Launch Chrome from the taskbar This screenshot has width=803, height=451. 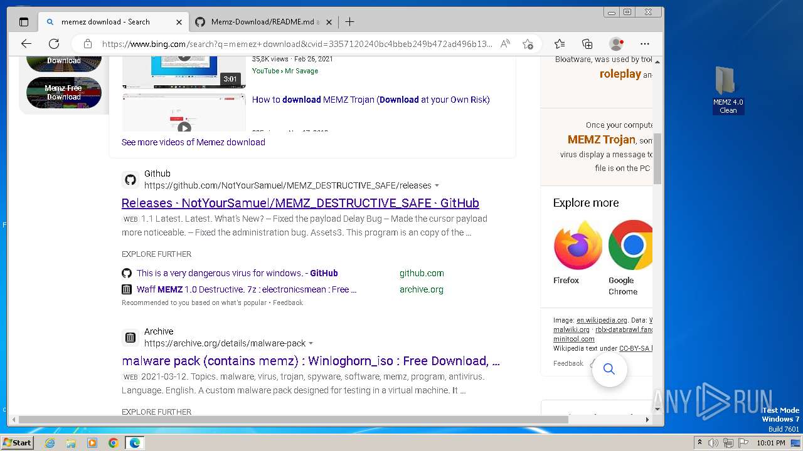[x=114, y=443]
